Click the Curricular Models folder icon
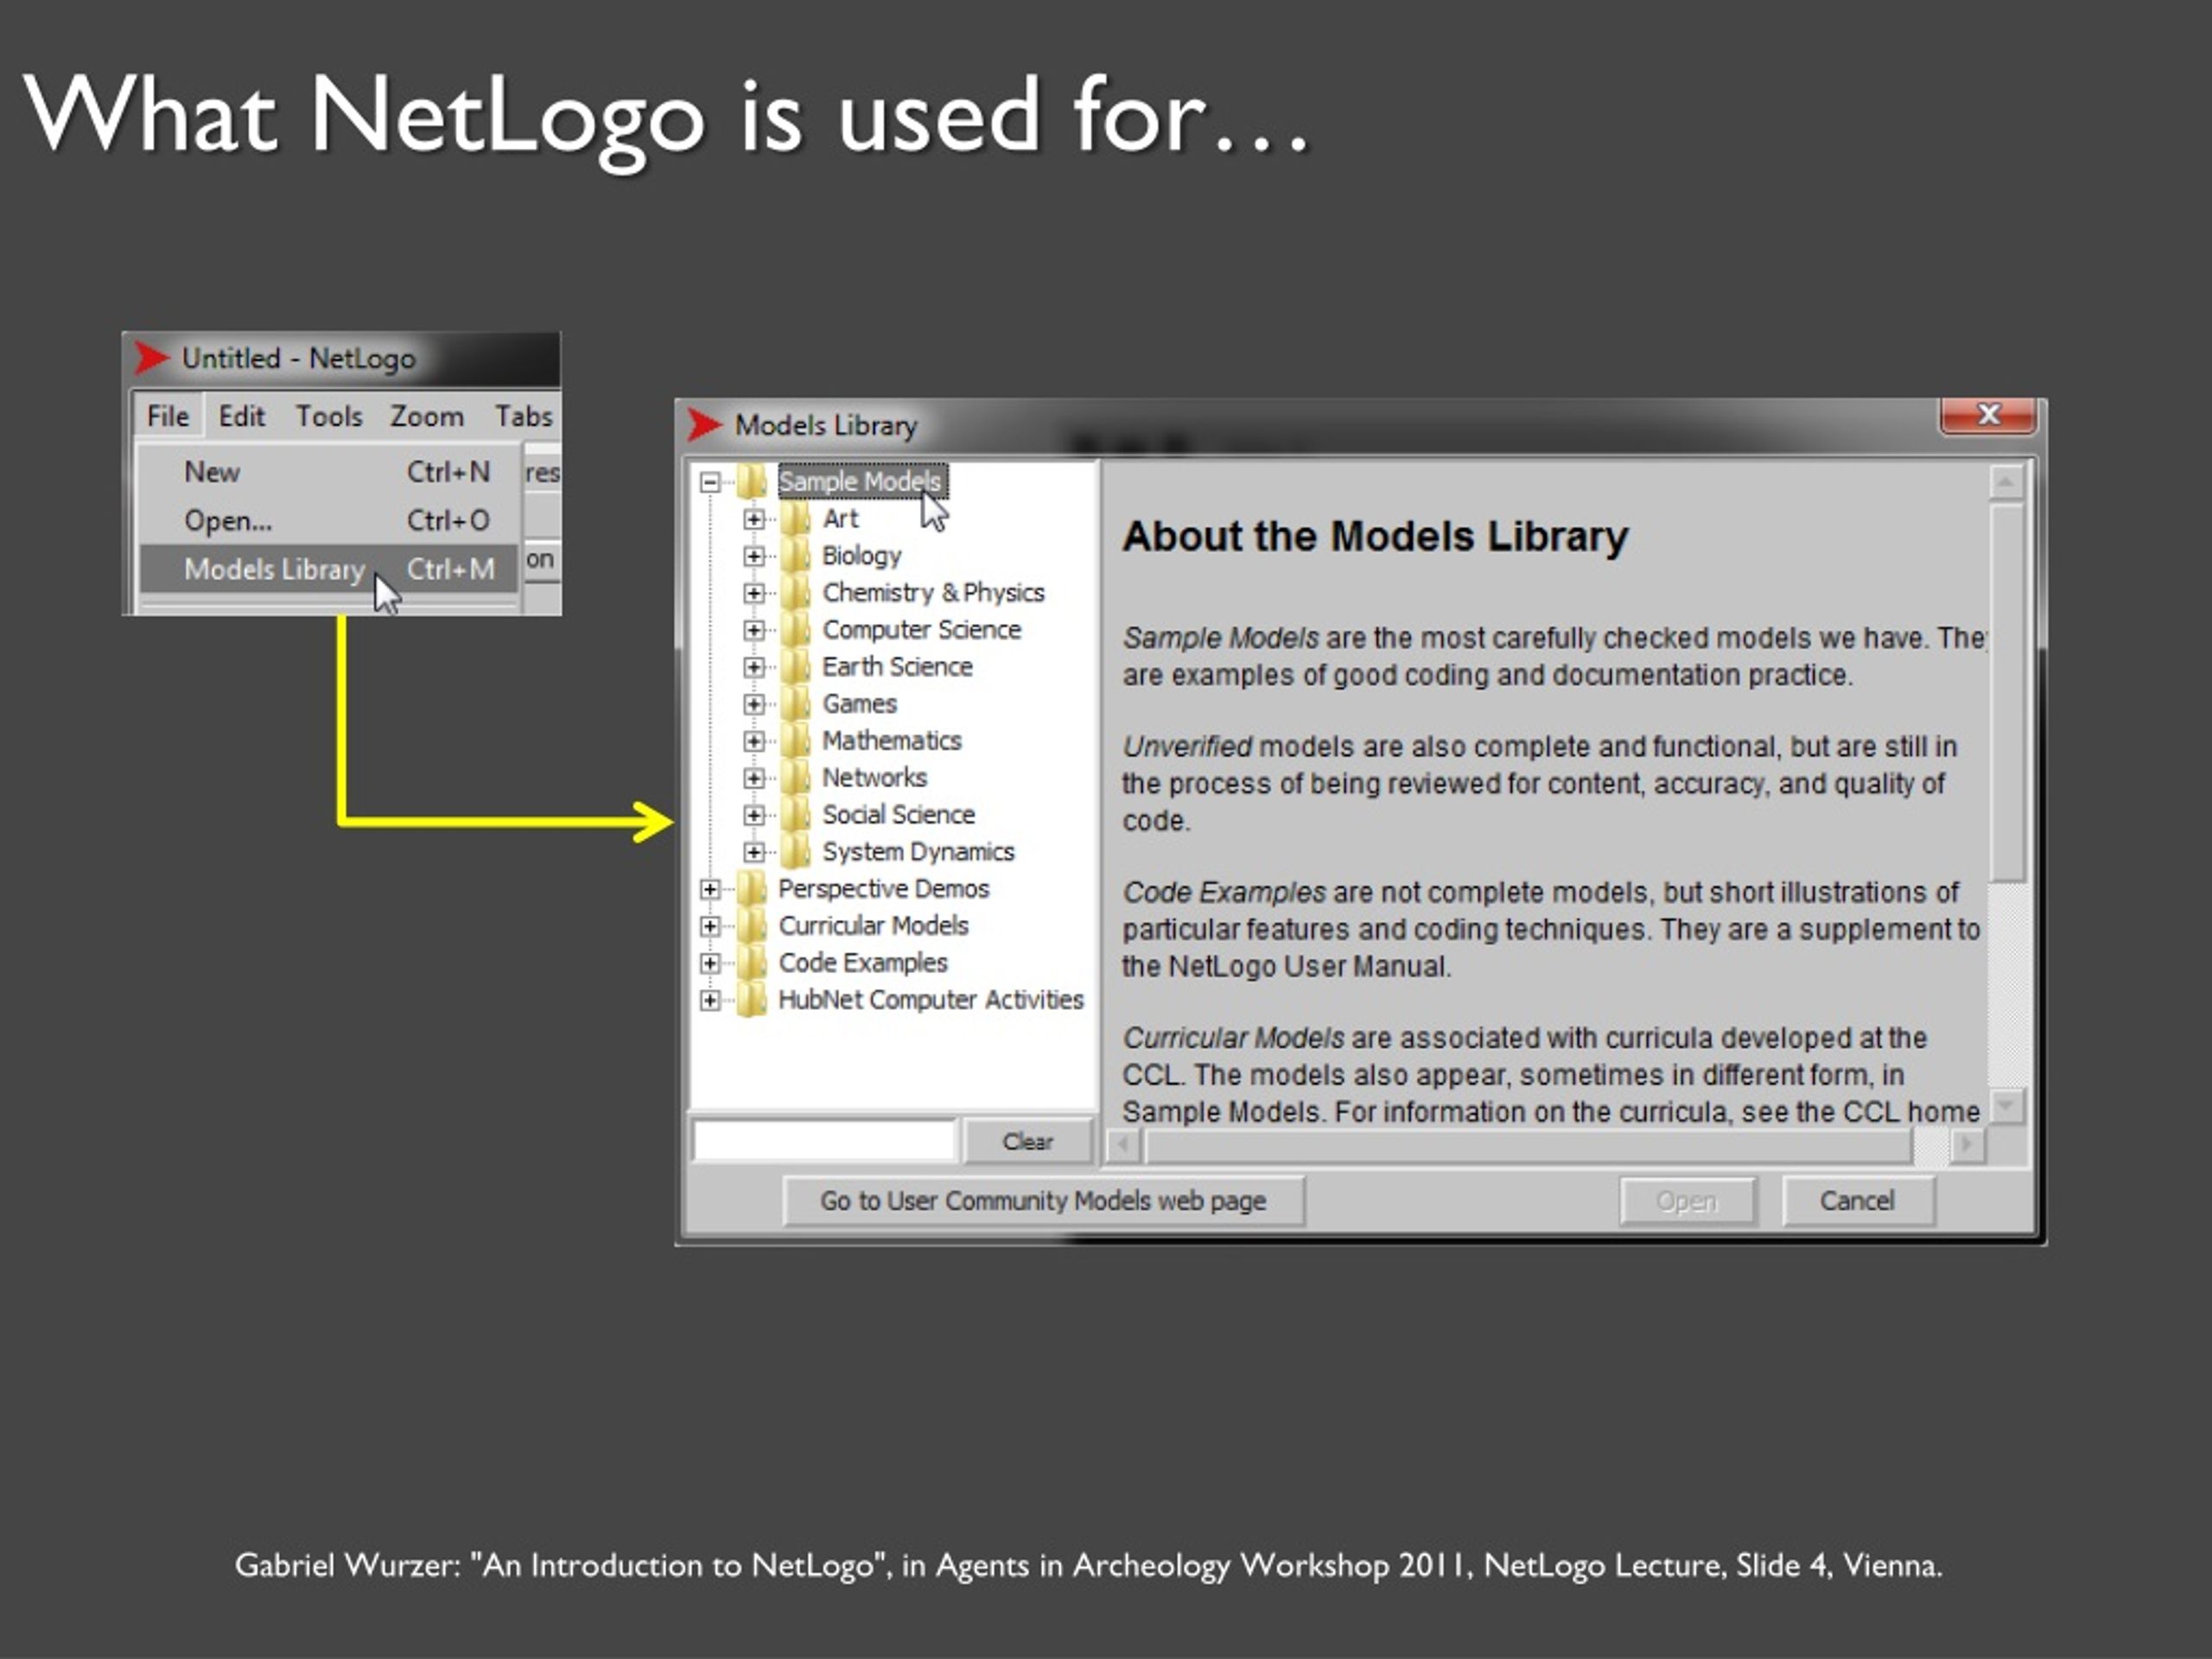 click(752, 925)
